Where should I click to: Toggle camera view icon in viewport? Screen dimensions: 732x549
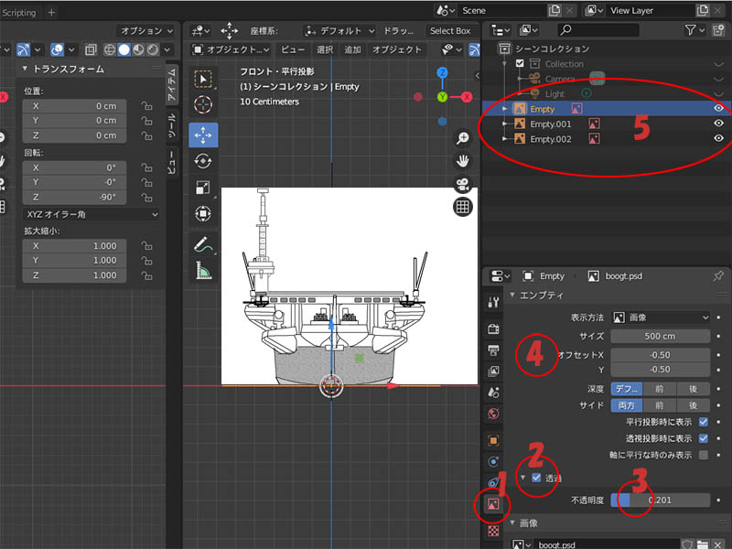(x=463, y=184)
